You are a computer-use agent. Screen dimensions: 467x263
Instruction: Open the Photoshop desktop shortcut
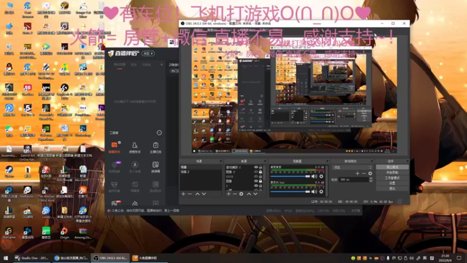point(83,131)
